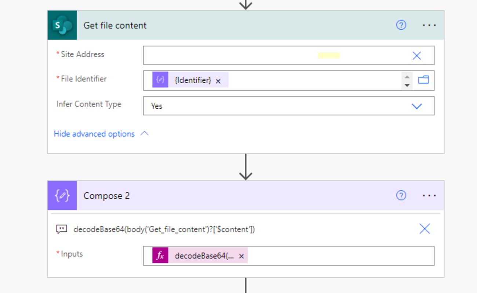Open the ellipsis menu on Get file content

click(429, 25)
